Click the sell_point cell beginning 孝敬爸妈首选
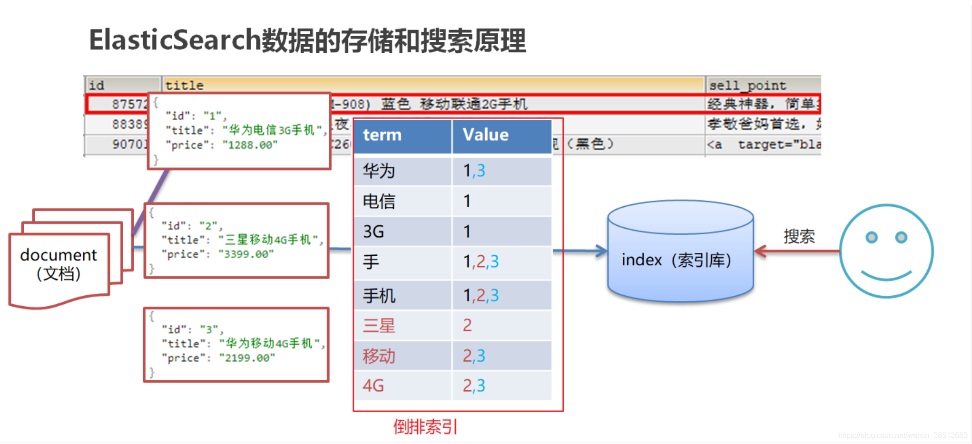 764,125
